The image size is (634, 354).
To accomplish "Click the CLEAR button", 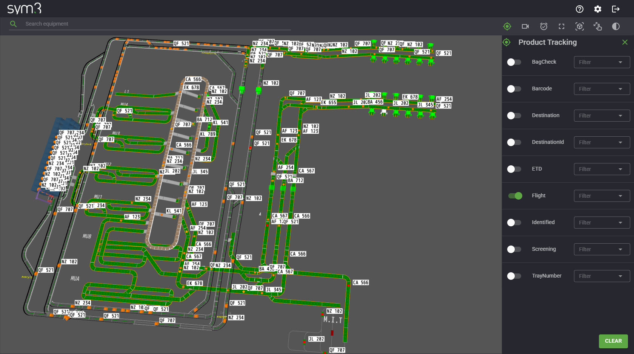I will [613, 341].
